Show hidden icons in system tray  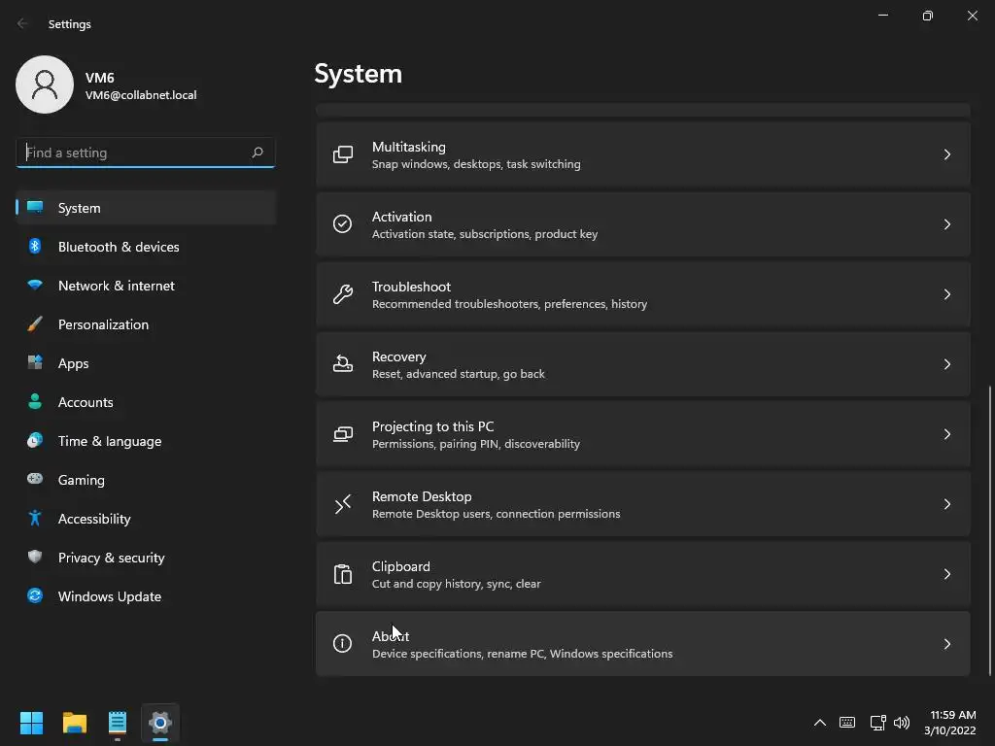pyautogui.click(x=819, y=723)
